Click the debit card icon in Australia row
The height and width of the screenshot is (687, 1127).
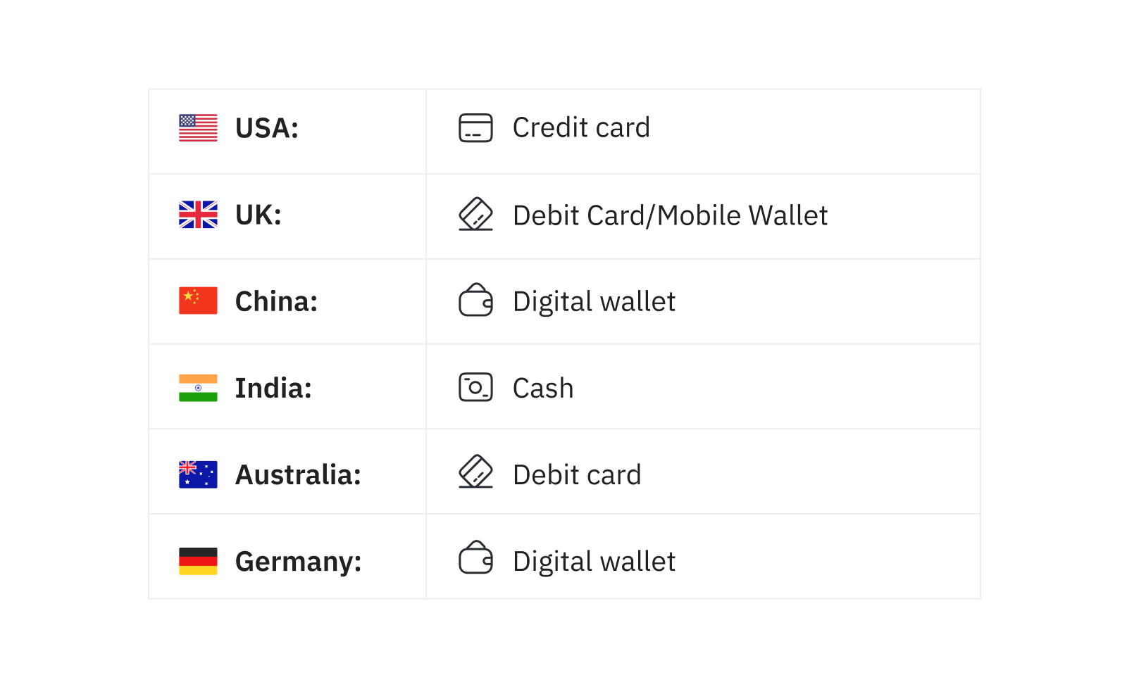[475, 472]
